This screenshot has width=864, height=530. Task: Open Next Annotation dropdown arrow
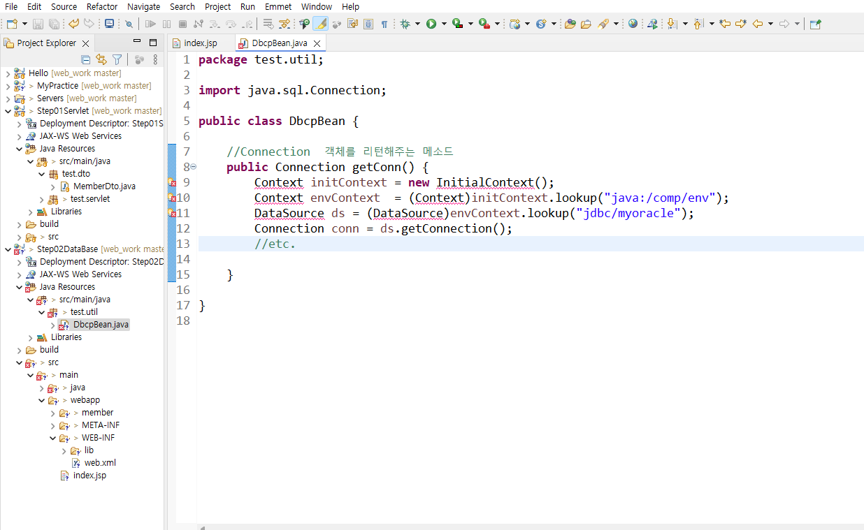pyautogui.click(x=685, y=24)
